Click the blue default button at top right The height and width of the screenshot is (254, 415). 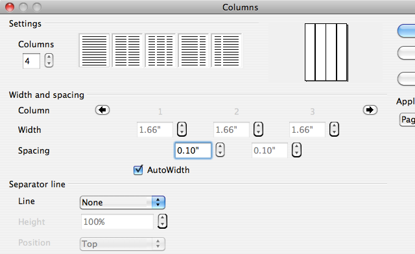(407, 31)
